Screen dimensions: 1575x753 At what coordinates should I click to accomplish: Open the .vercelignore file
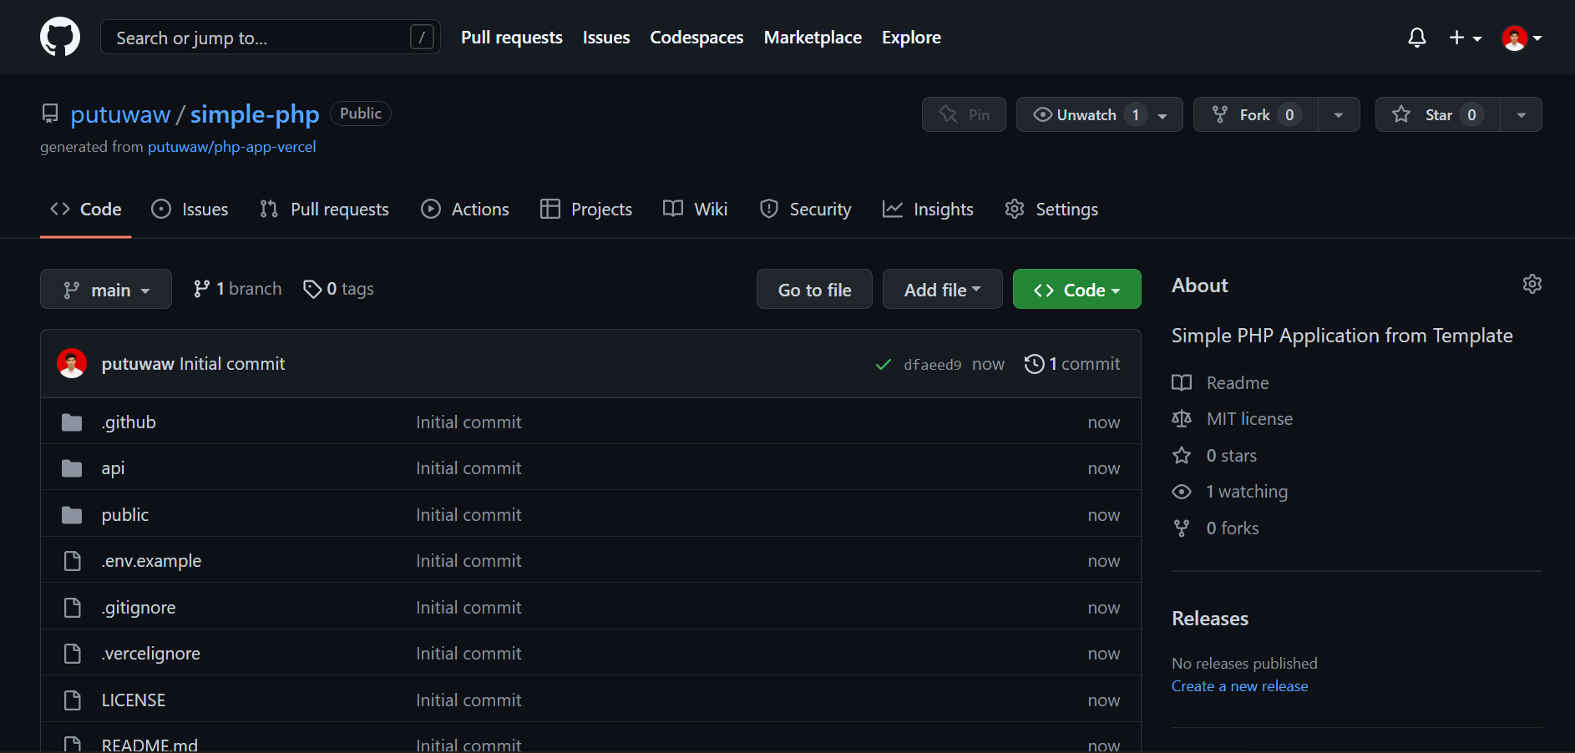pos(150,654)
